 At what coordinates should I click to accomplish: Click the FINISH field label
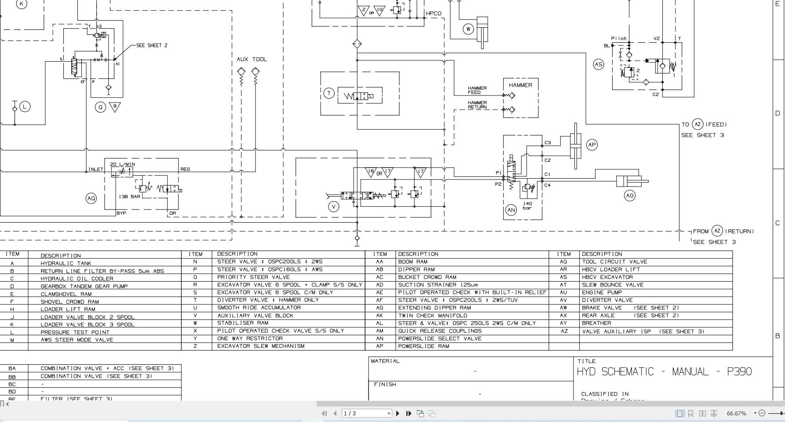coord(385,385)
